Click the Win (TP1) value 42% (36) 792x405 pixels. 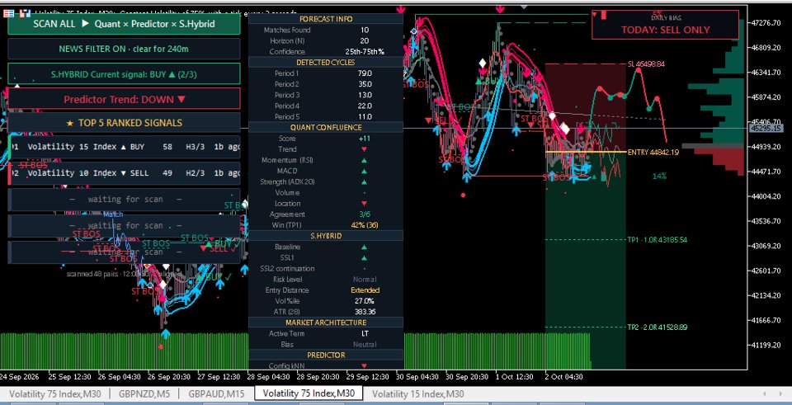(364, 225)
